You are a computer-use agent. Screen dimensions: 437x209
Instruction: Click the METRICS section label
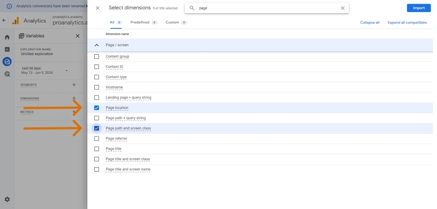(x=27, y=112)
